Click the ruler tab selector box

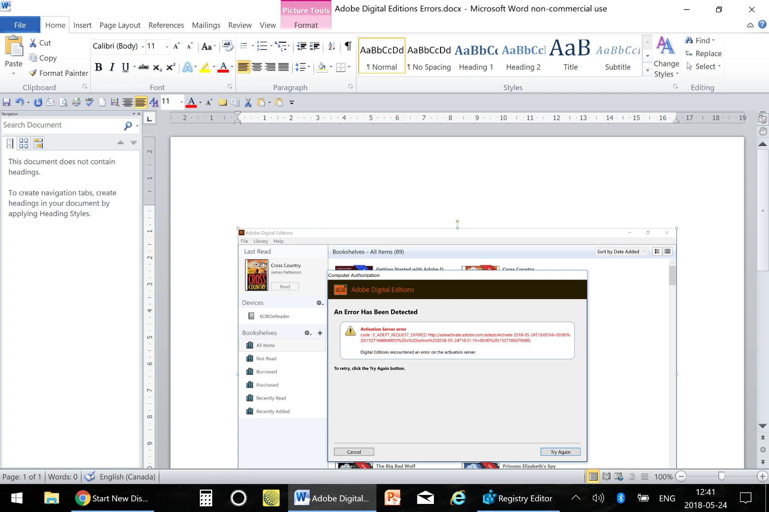(150, 119)
